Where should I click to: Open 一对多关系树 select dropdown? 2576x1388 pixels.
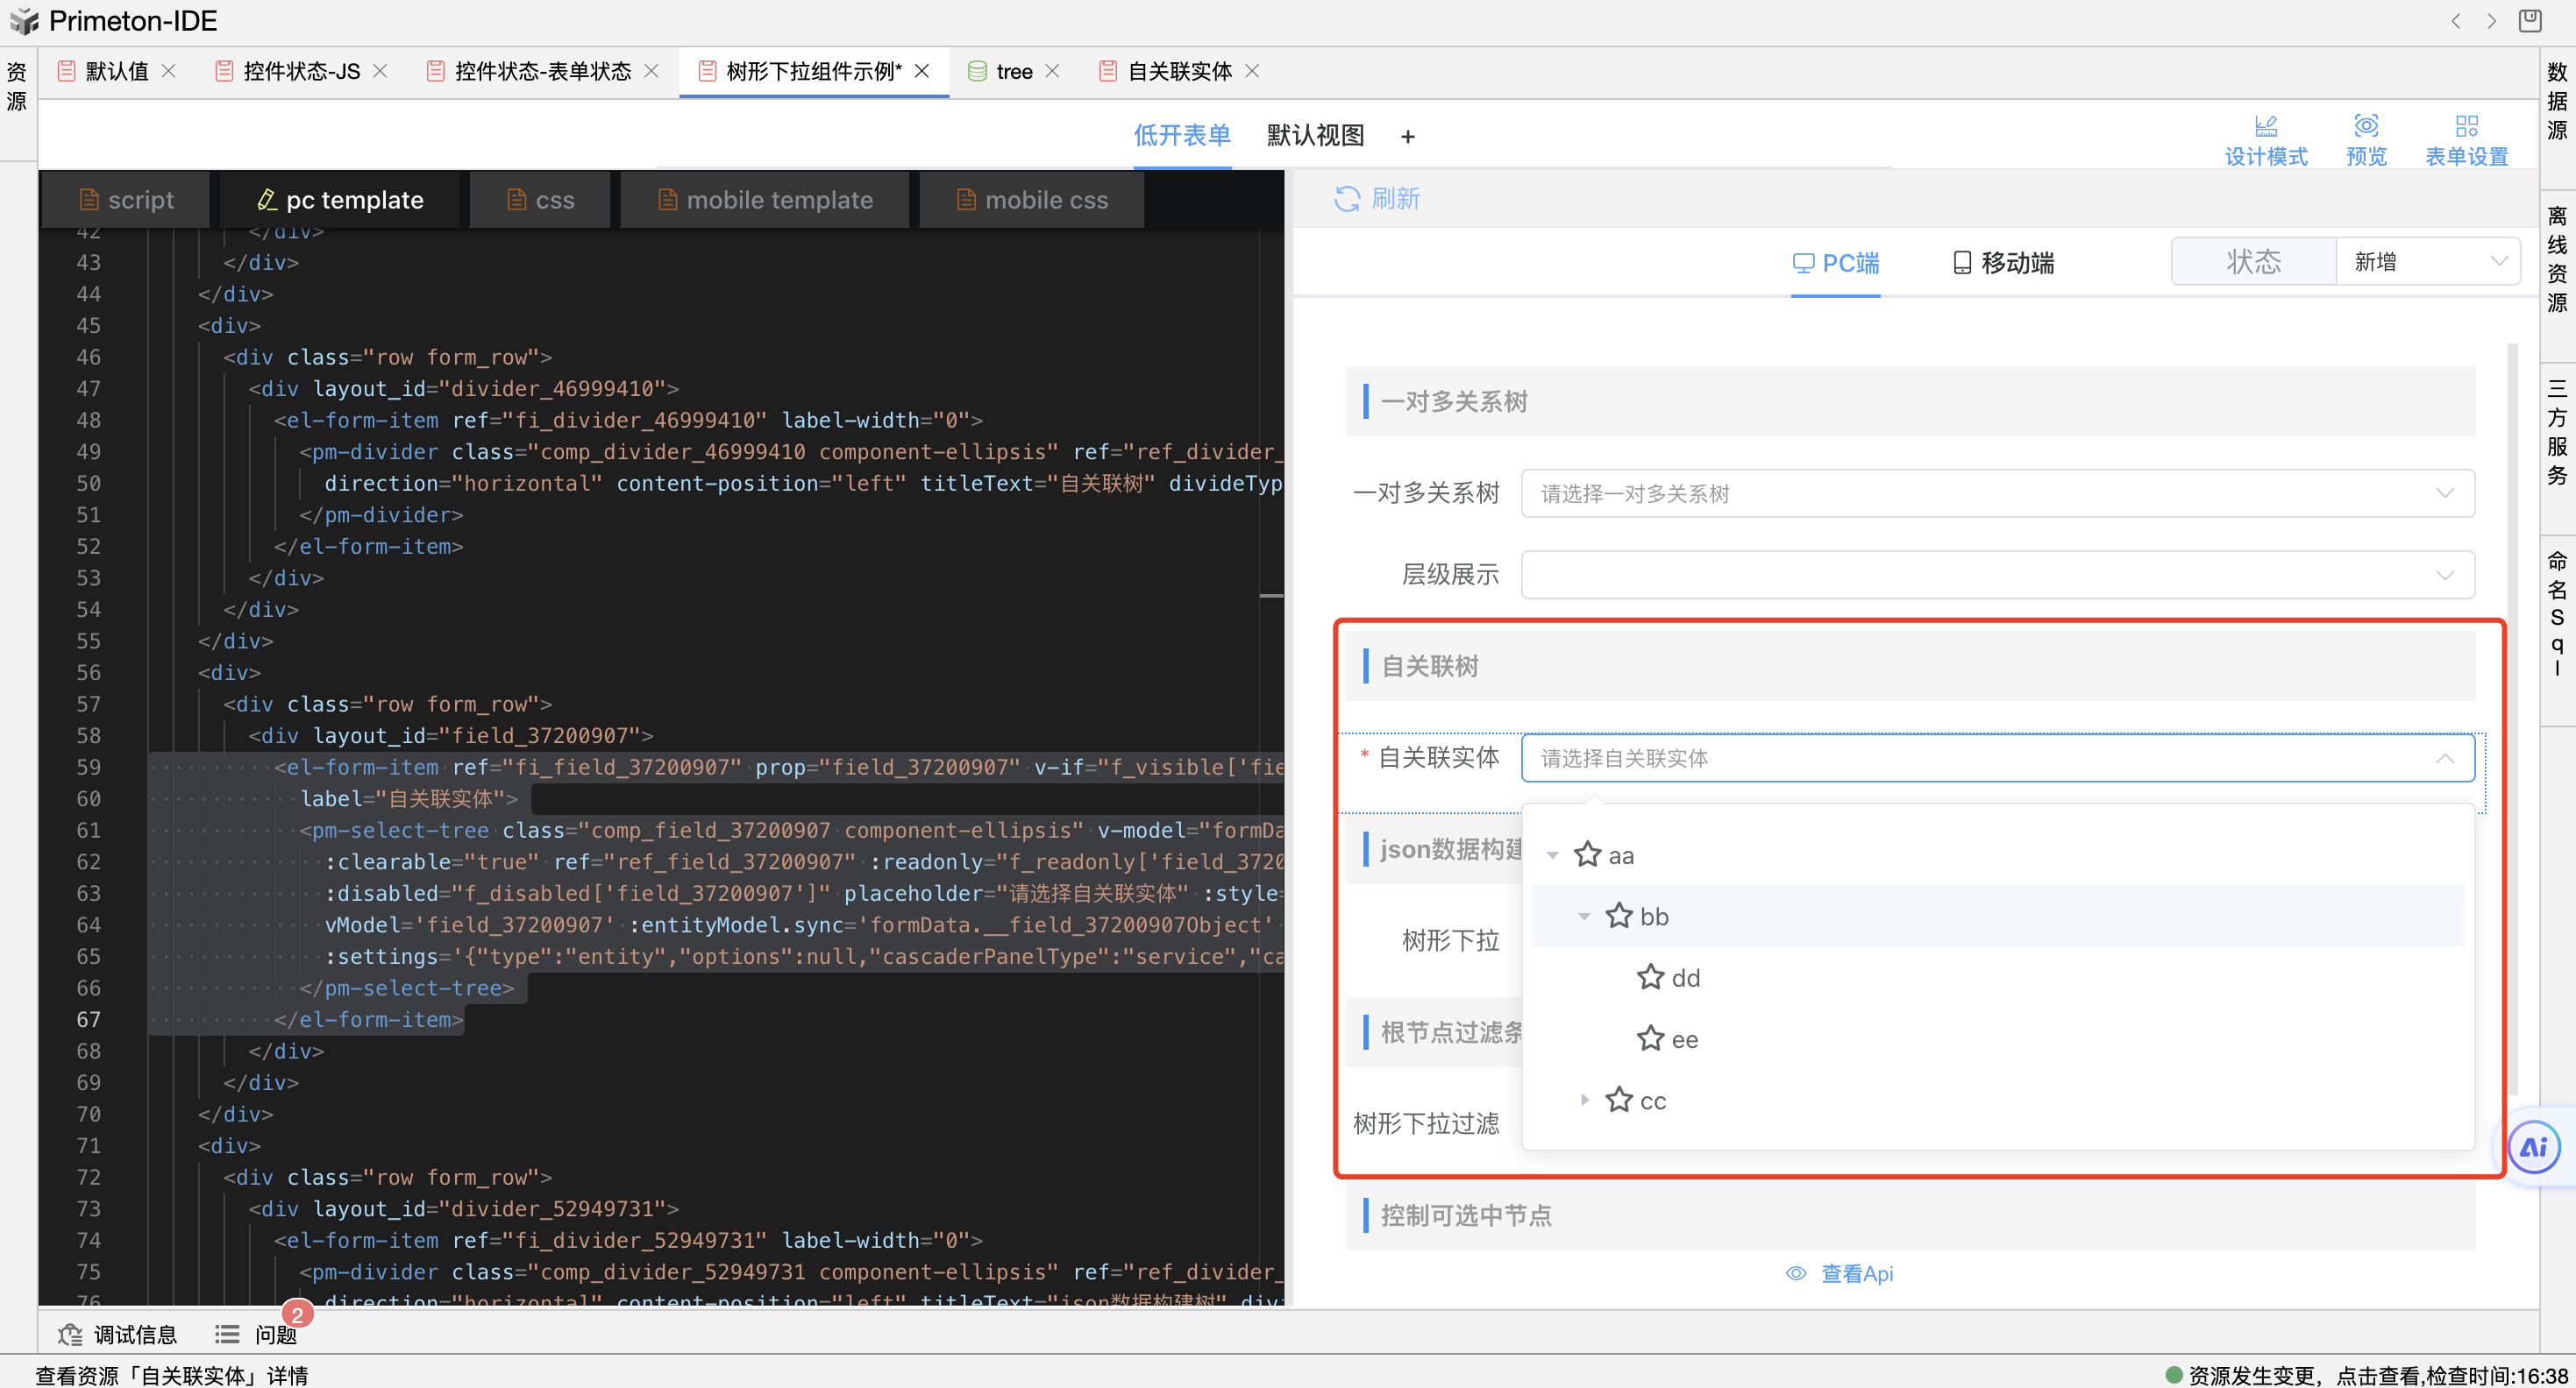pyautogui.click(x=1997, y=493)
